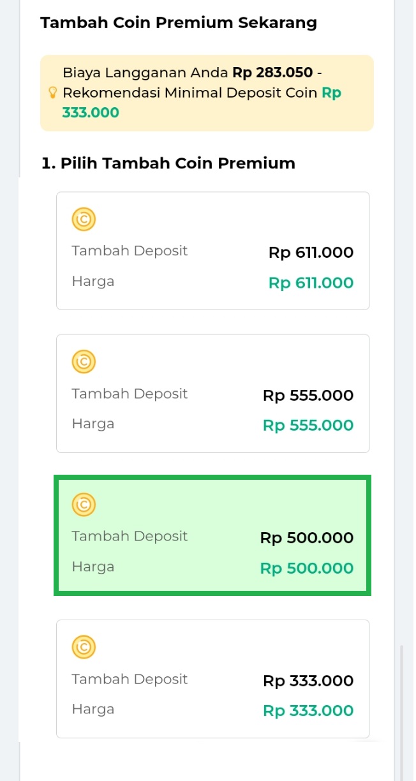Click the lightbulb icon in the recommendation banner
This screenshot has width=416, height=781.
coord(53,93)
